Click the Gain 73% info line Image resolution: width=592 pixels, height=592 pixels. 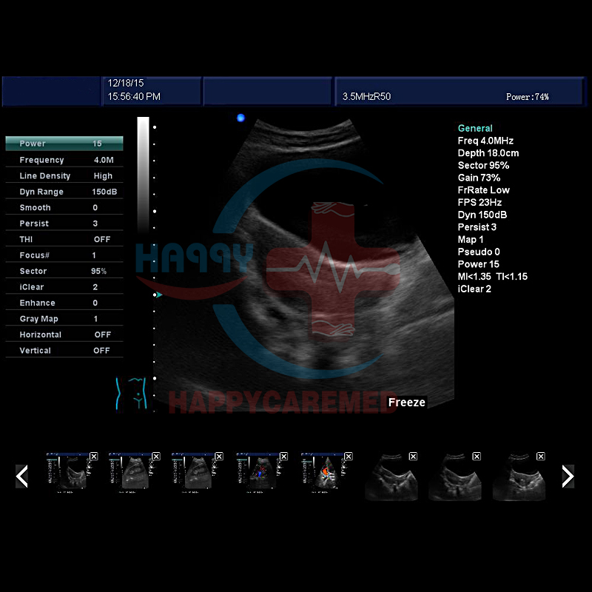pyautogui.click(x=479, y=178)
